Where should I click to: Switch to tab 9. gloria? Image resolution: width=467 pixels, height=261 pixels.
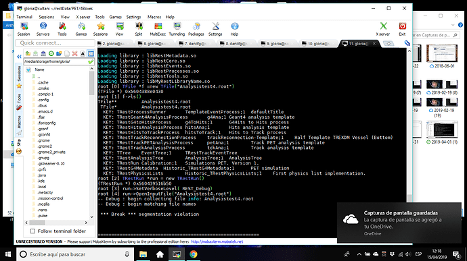[x=277, y=44]
